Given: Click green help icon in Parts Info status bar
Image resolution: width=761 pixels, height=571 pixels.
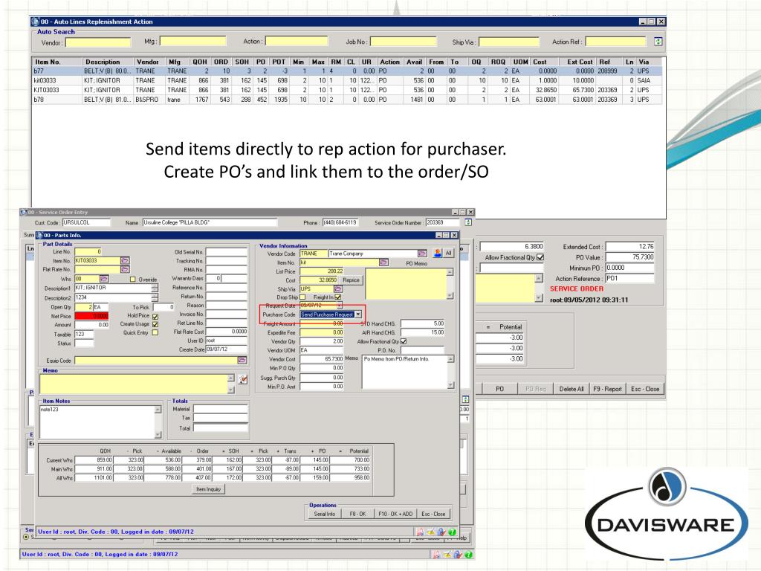Looking at the screenshot, I should click(452, 532).
